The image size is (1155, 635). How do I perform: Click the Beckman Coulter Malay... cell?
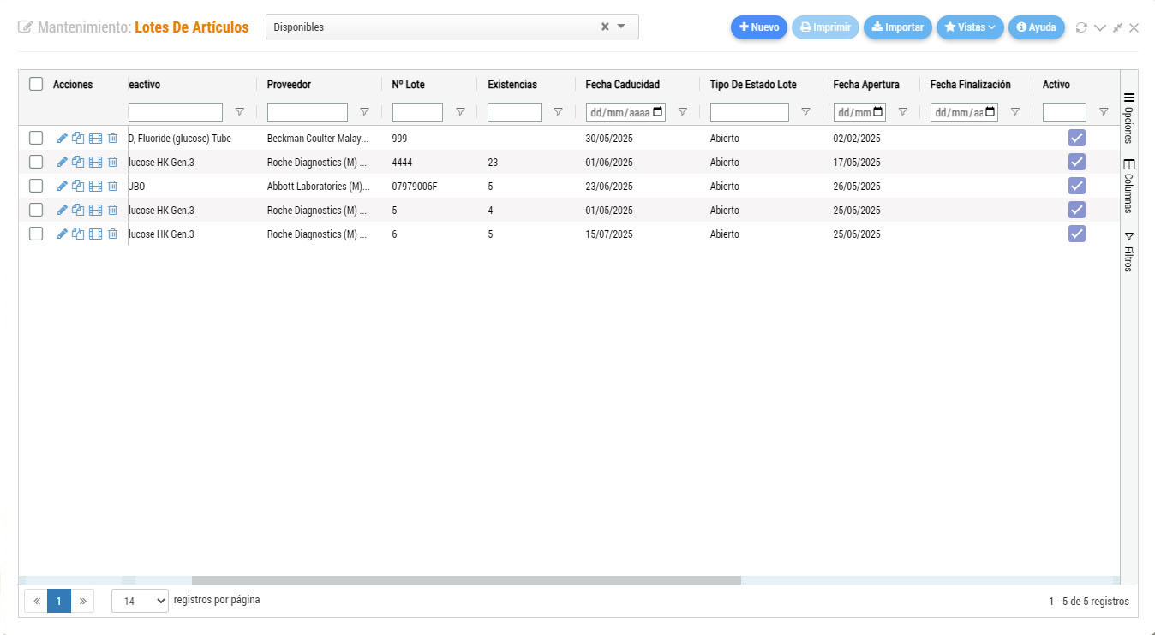319,138
